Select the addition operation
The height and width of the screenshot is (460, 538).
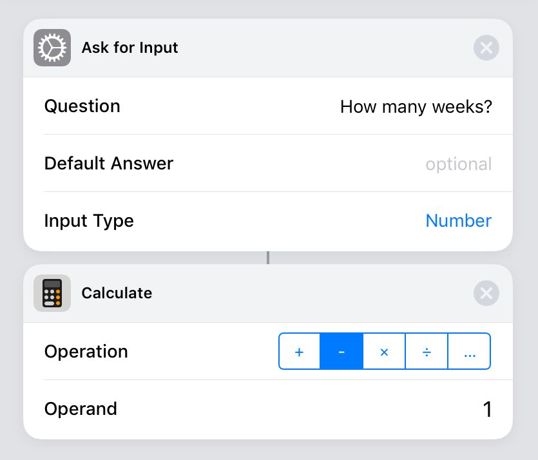(300, 351)
